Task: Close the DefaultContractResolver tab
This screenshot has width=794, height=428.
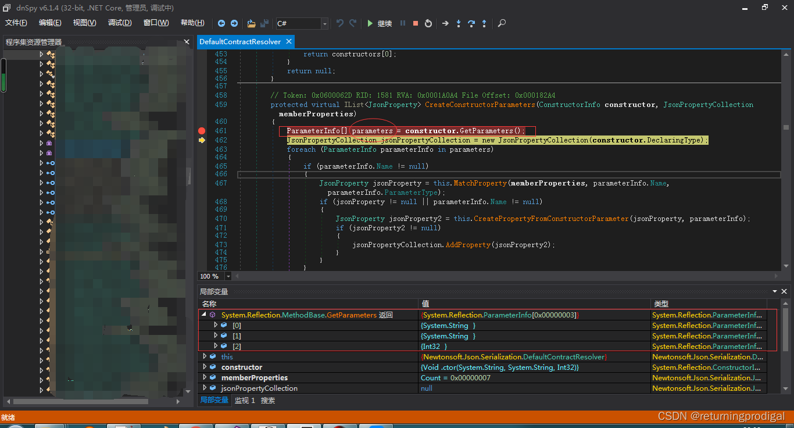Action: (288, 42)
